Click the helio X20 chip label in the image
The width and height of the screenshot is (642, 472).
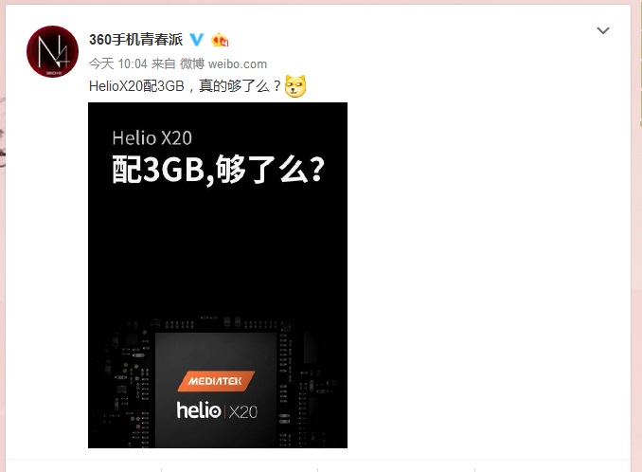point(217,410)
